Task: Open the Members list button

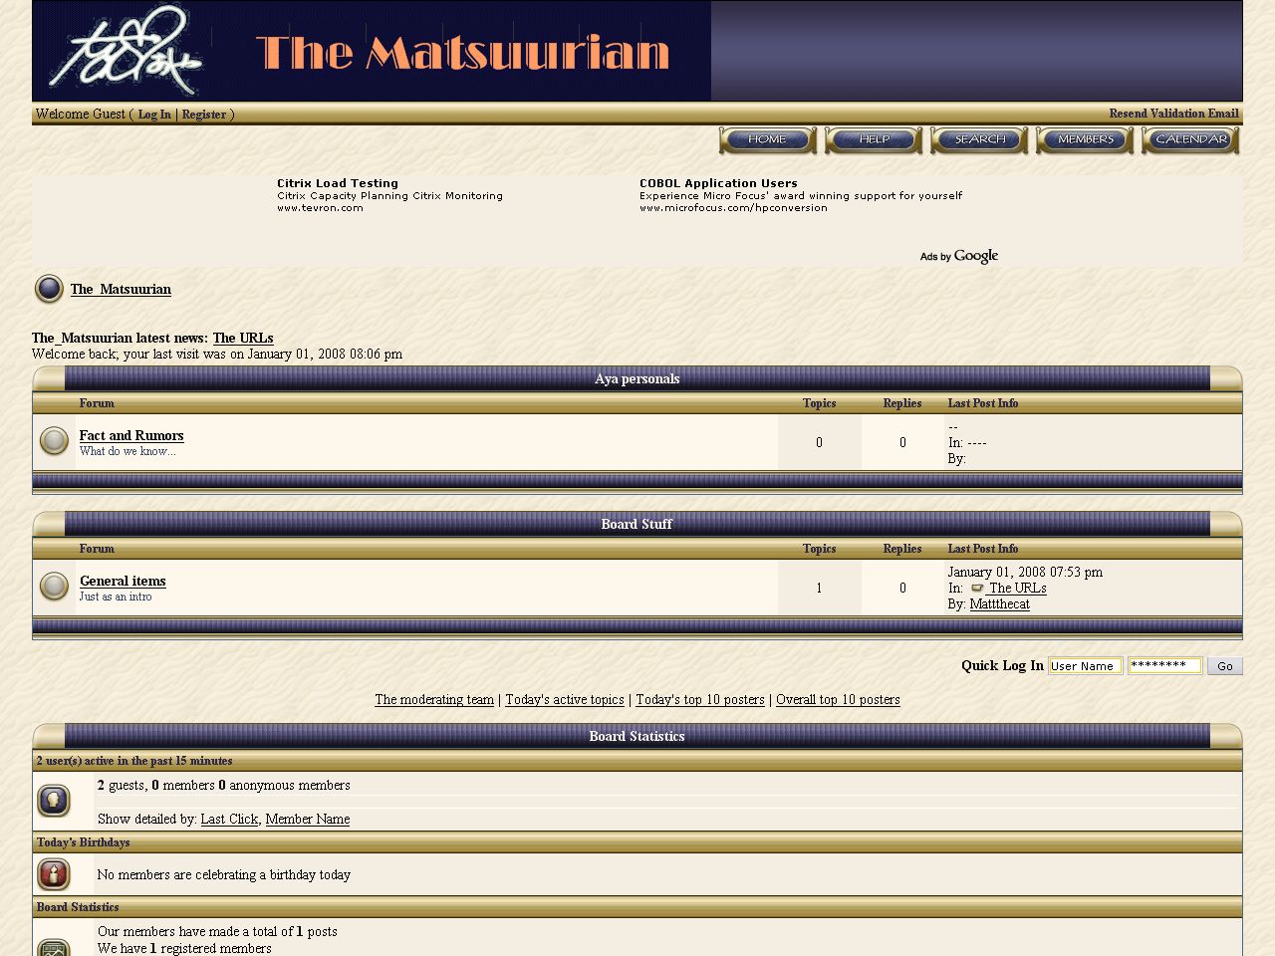Action: tap(1085, 140)
